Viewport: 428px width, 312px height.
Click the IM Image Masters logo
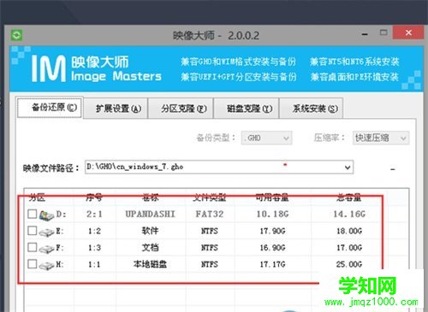[97, 68]
